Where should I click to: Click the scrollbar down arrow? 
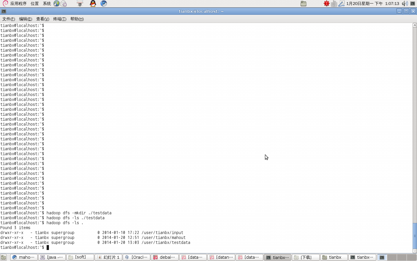click(415, 251)
